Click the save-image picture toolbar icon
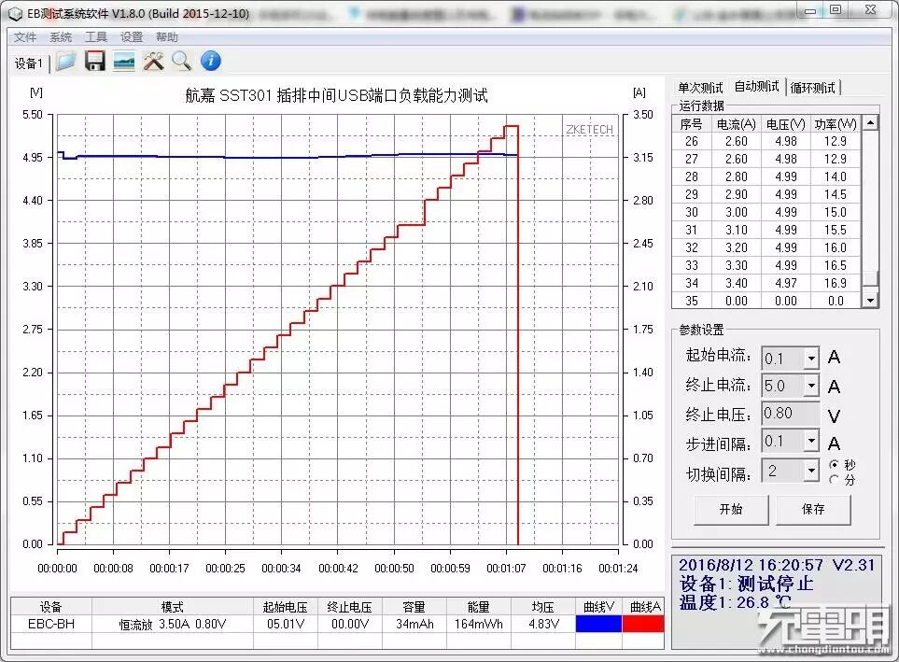This screenshot has height=662, width=899. pyautogui.click(x=124, y=61)
